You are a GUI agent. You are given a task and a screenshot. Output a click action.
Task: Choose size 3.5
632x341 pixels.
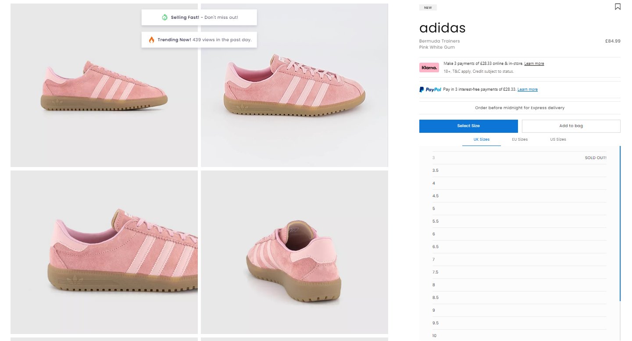(519, 170)
